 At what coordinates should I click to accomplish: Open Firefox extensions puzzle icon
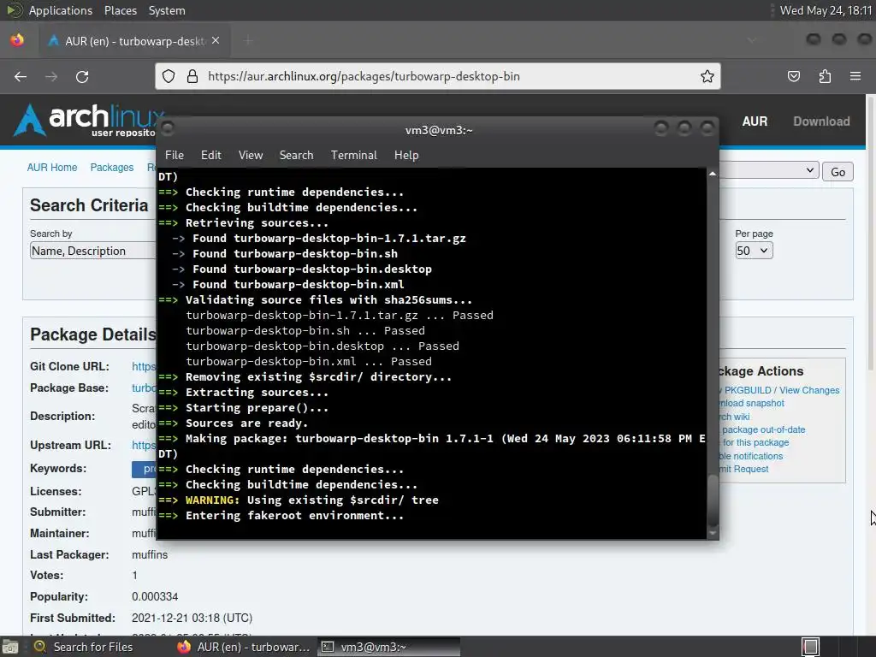pyautogui.click(x=825, y=76)
